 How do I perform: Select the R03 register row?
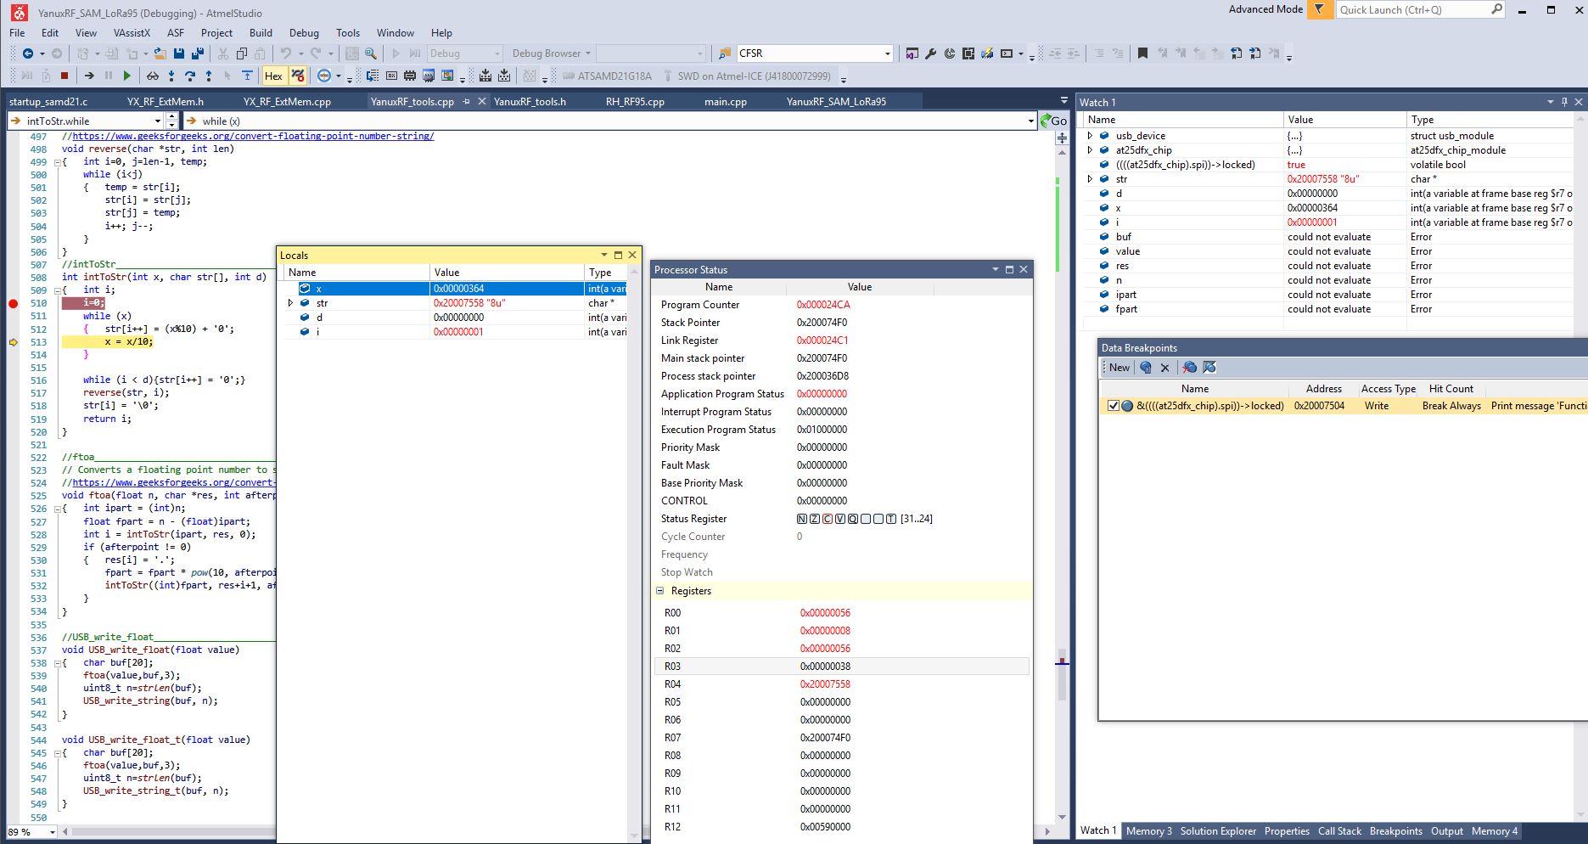point(842,667)
